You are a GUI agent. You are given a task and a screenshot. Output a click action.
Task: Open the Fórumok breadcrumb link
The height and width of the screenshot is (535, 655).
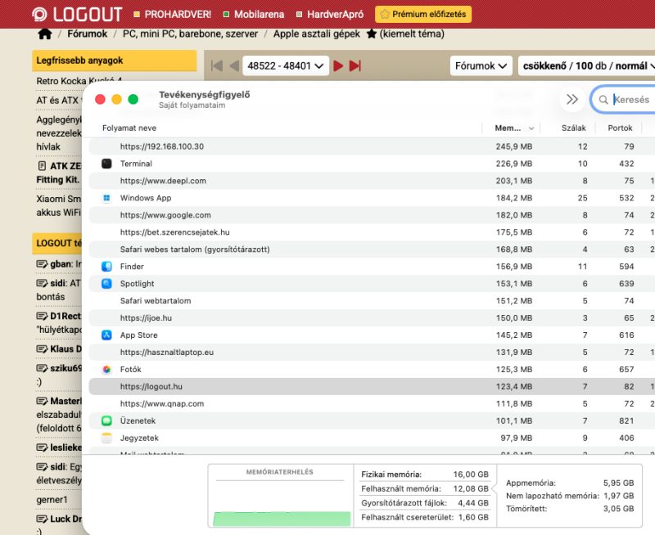[88, 34]
